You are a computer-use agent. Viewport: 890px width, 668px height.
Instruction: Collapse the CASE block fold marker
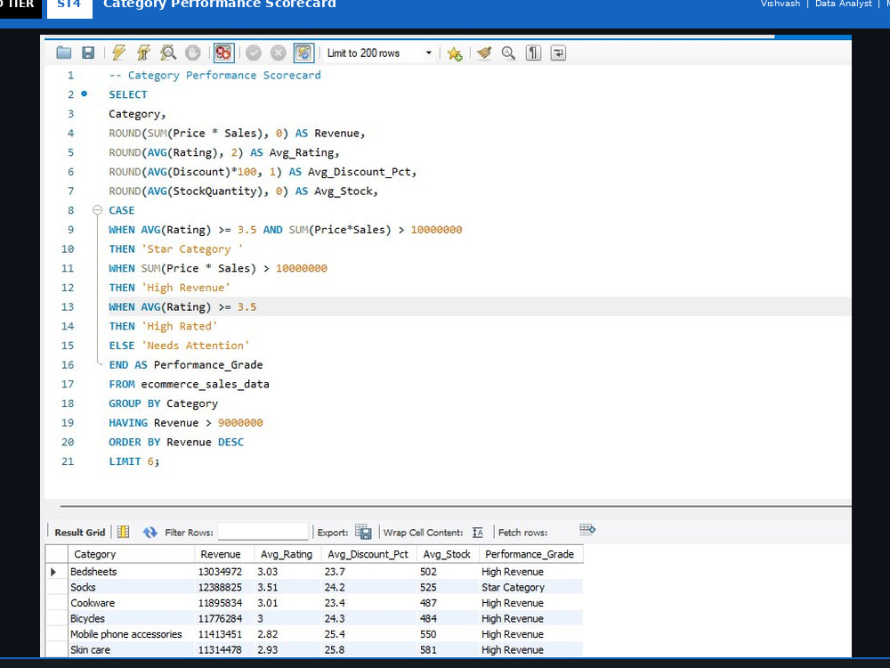tap(97, 210)
